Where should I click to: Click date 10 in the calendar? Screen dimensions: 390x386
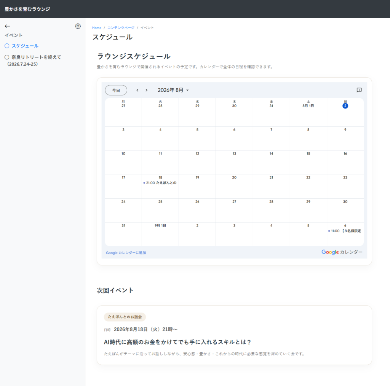(x=123, y=154)
